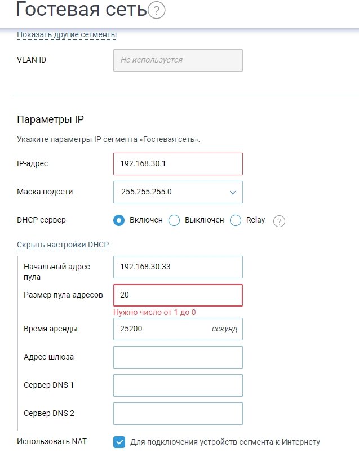Select Выключен DHCP radio button

[174, 220]
